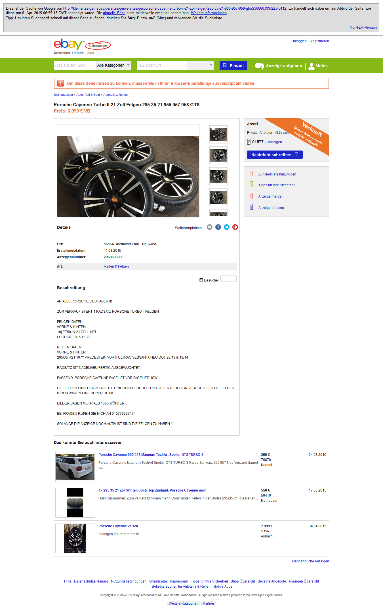Viewport: 383px width, 612px height.
Task: Click the eBay Kleinanzeigen logo
Action: (82, 45)
